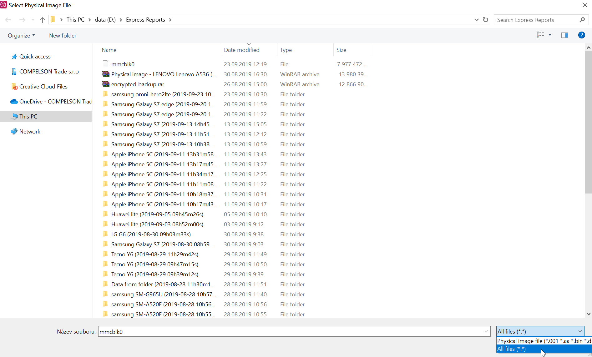The height and width of the screenshot is (357, 592).
Task: Select the encrypted_backup.rar archive icon
Action: (106, 84)
